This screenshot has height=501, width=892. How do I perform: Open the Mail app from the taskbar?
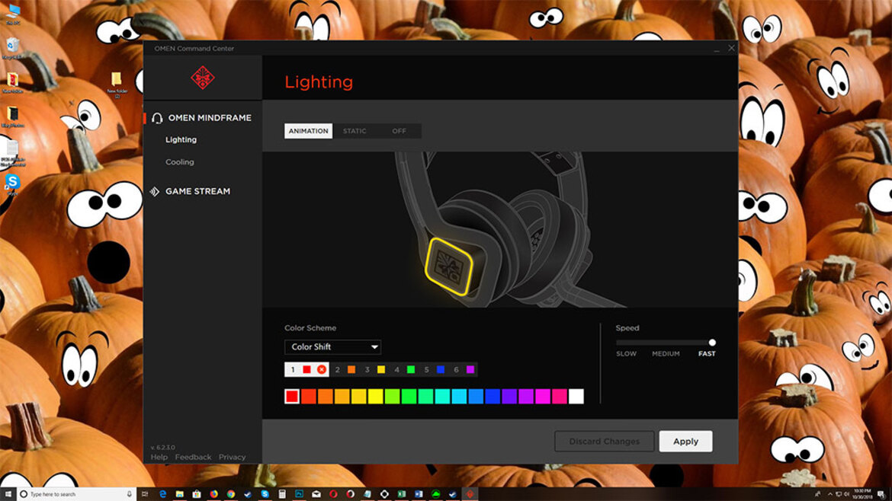[x=316, y=494]
